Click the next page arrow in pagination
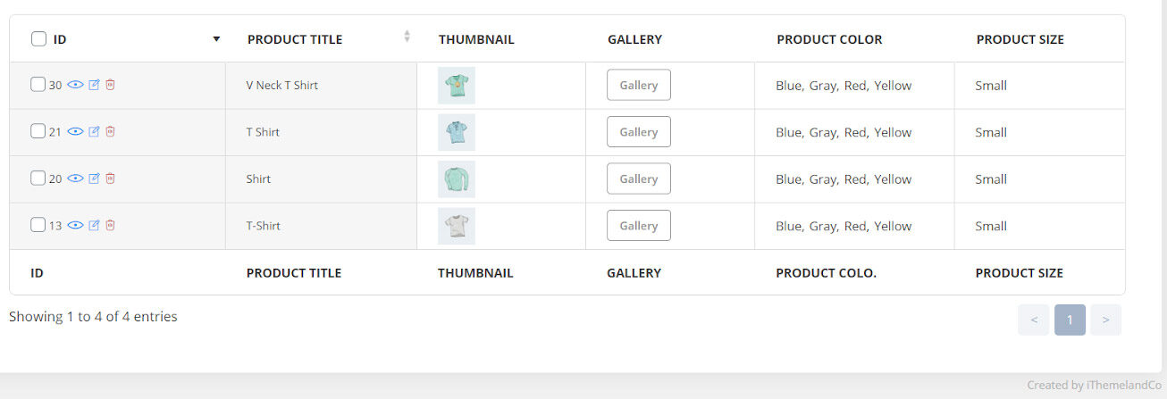 click(1105, 320)
